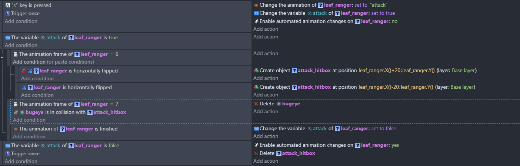The width and height of the screenshot is (520, 166).
Task: Click the inverted-condition icon on the first flipped condition
Action: (24, 71)
